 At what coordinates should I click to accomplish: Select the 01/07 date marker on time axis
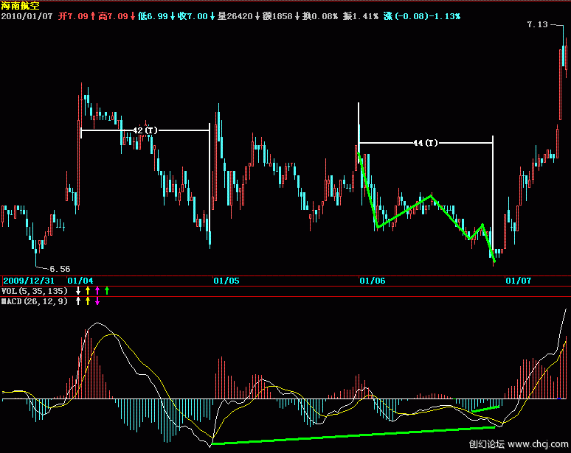(x=518, y=281)
